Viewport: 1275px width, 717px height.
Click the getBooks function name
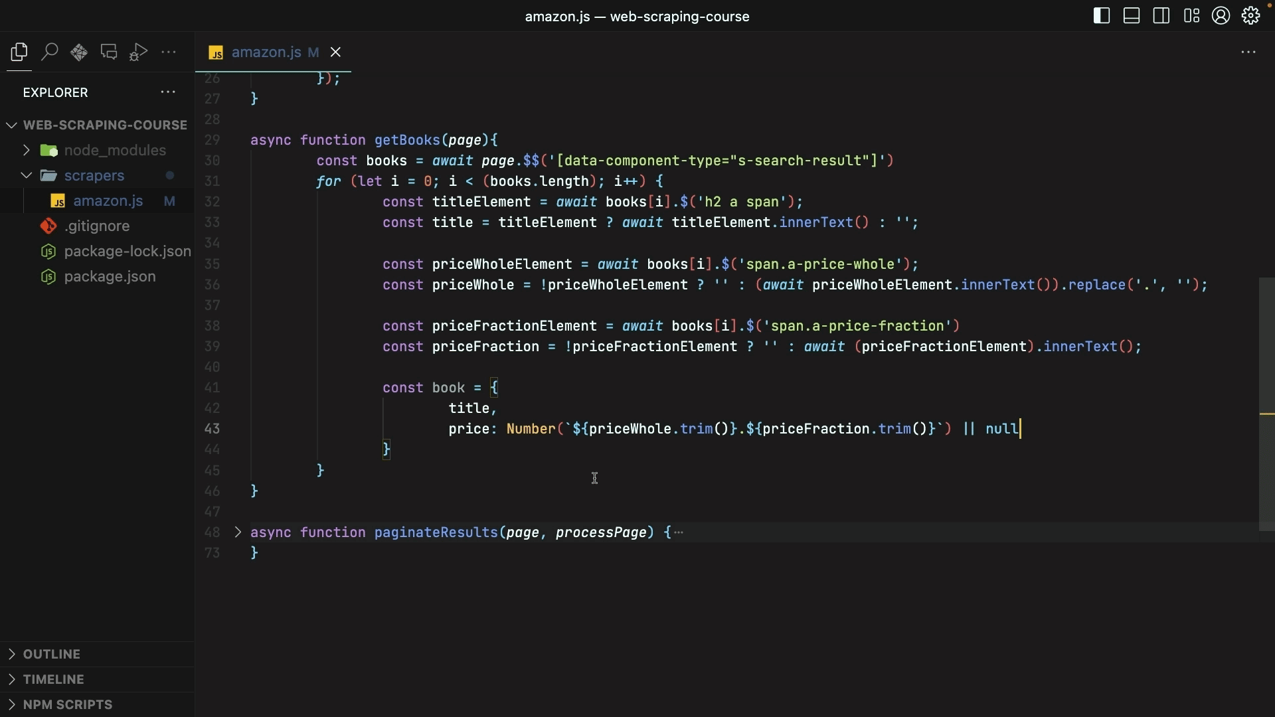coord(407,140)
